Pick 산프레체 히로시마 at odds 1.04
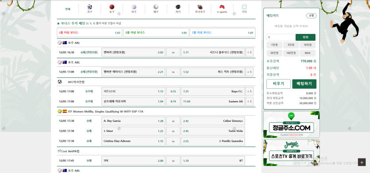370x173 pixels. coord(133,102)
